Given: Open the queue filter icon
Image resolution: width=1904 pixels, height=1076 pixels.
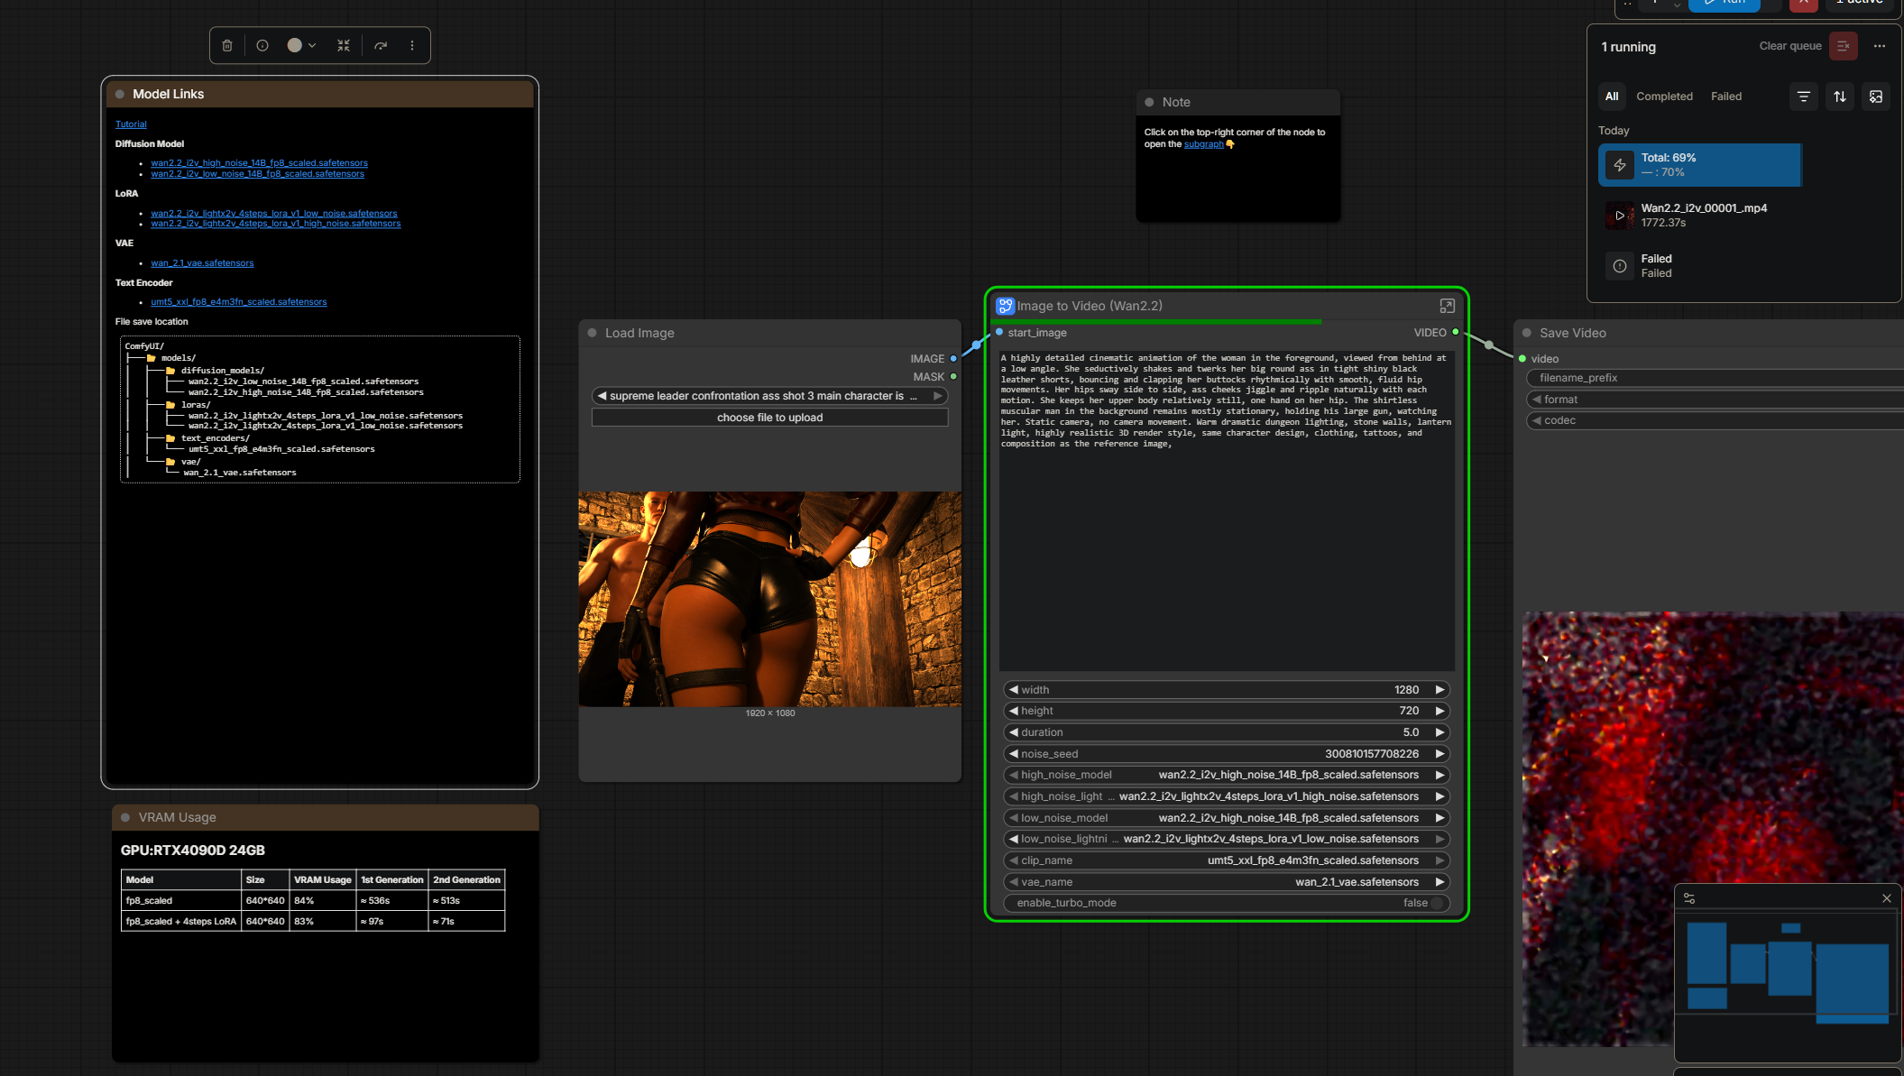Looking at the screenshot, I should [1803, 97].
